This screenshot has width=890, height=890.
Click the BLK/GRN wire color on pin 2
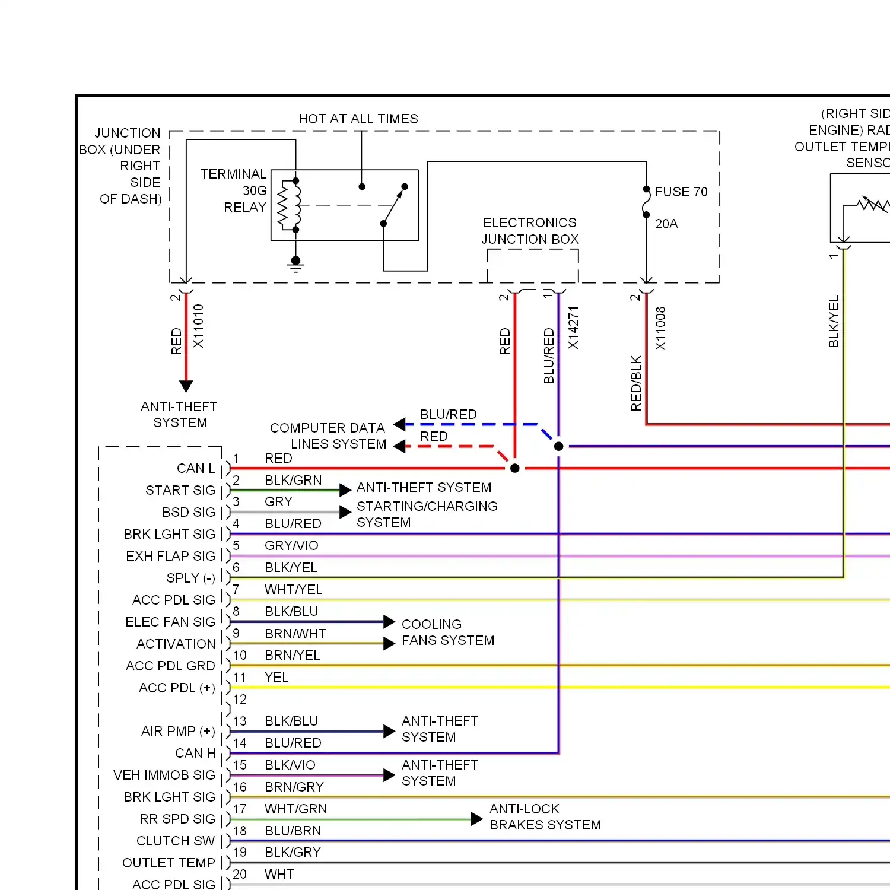point(293,480)
